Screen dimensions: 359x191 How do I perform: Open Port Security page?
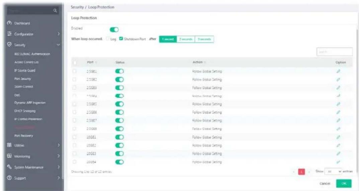click(22, 79)
